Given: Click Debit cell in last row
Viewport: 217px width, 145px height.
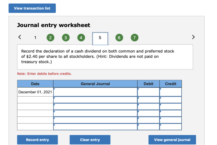Looking at the screenshot, I should [x=148, y=127].
